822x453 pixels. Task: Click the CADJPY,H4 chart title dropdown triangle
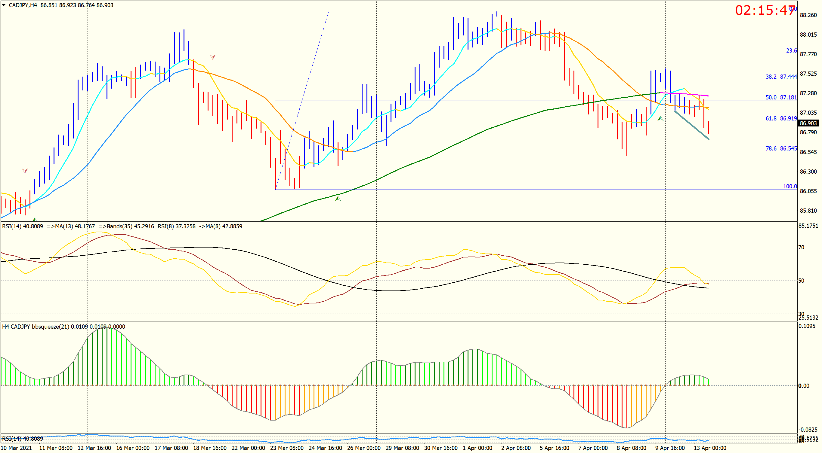click(x=4, y=5)
